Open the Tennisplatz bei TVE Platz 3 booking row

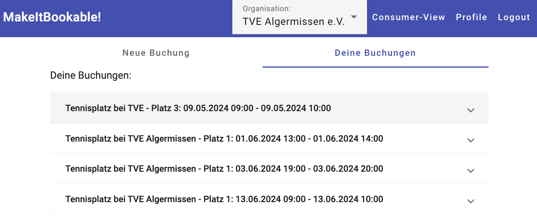click(198, 108)
